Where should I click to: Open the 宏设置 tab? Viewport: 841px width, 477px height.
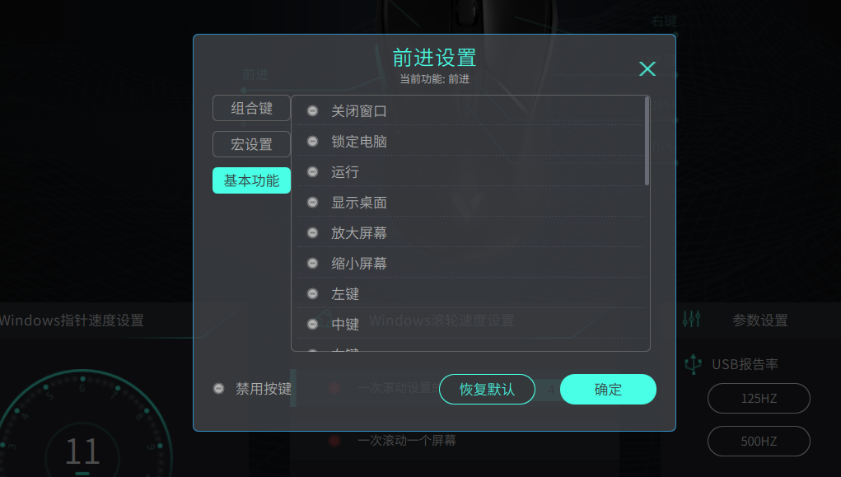[x=251, y=143]
